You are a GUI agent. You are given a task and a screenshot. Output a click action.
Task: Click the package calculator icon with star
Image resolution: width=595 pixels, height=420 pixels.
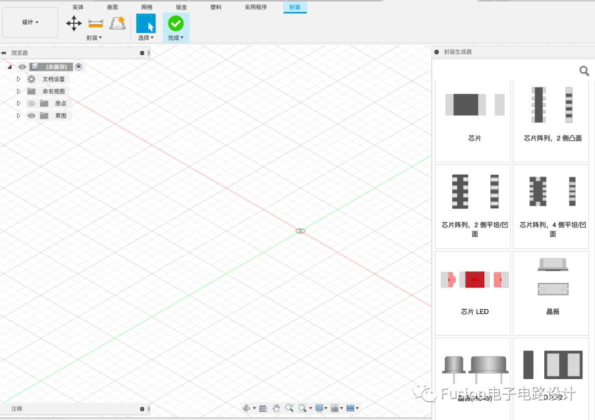(x=118, y=23)
